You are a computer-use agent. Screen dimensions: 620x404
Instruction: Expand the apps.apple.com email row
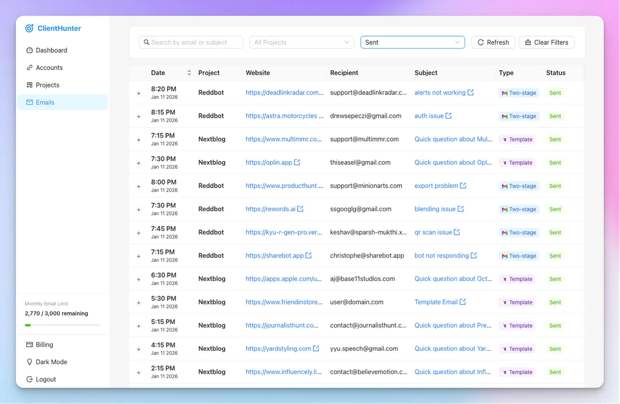coord(138,279)
